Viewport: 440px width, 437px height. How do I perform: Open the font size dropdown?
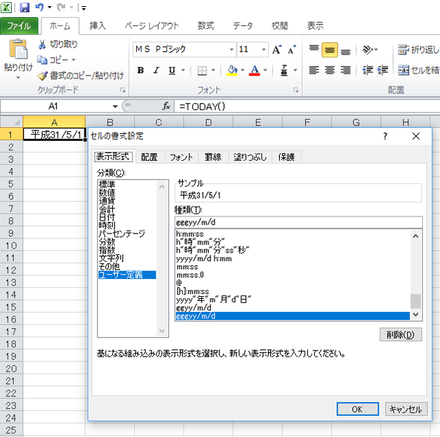tap(264, 49)
